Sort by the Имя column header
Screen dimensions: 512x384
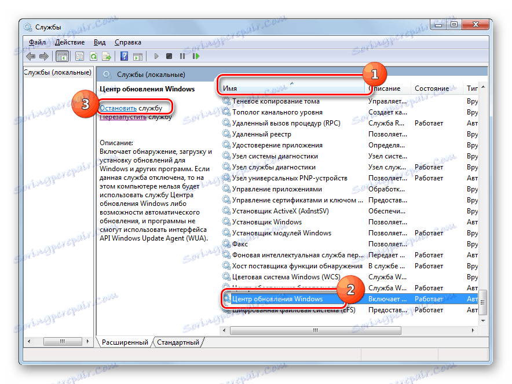(x=291, y=88)
